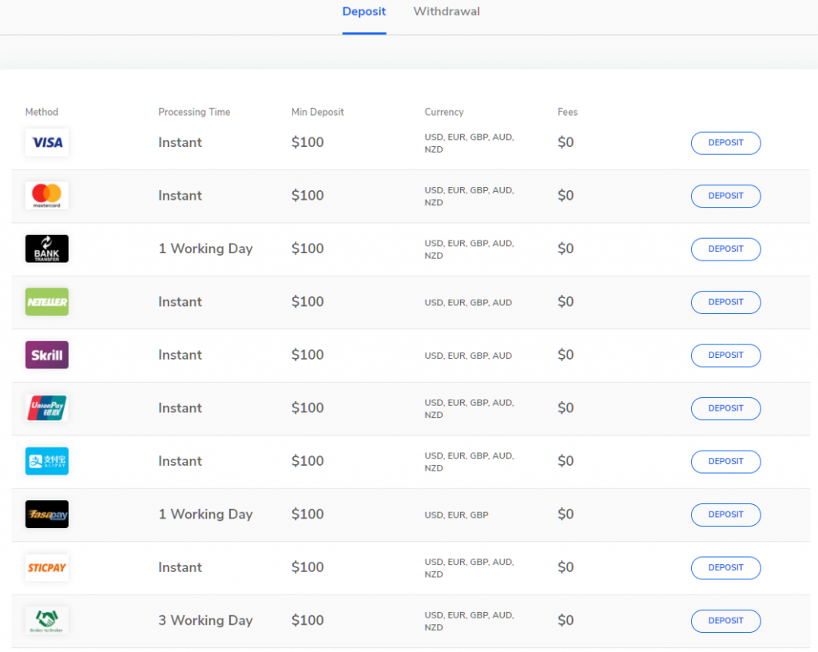This screenshot has width=818, height=652.
Task: Click the Mastercard logo
Action: (x=47, y=196)
